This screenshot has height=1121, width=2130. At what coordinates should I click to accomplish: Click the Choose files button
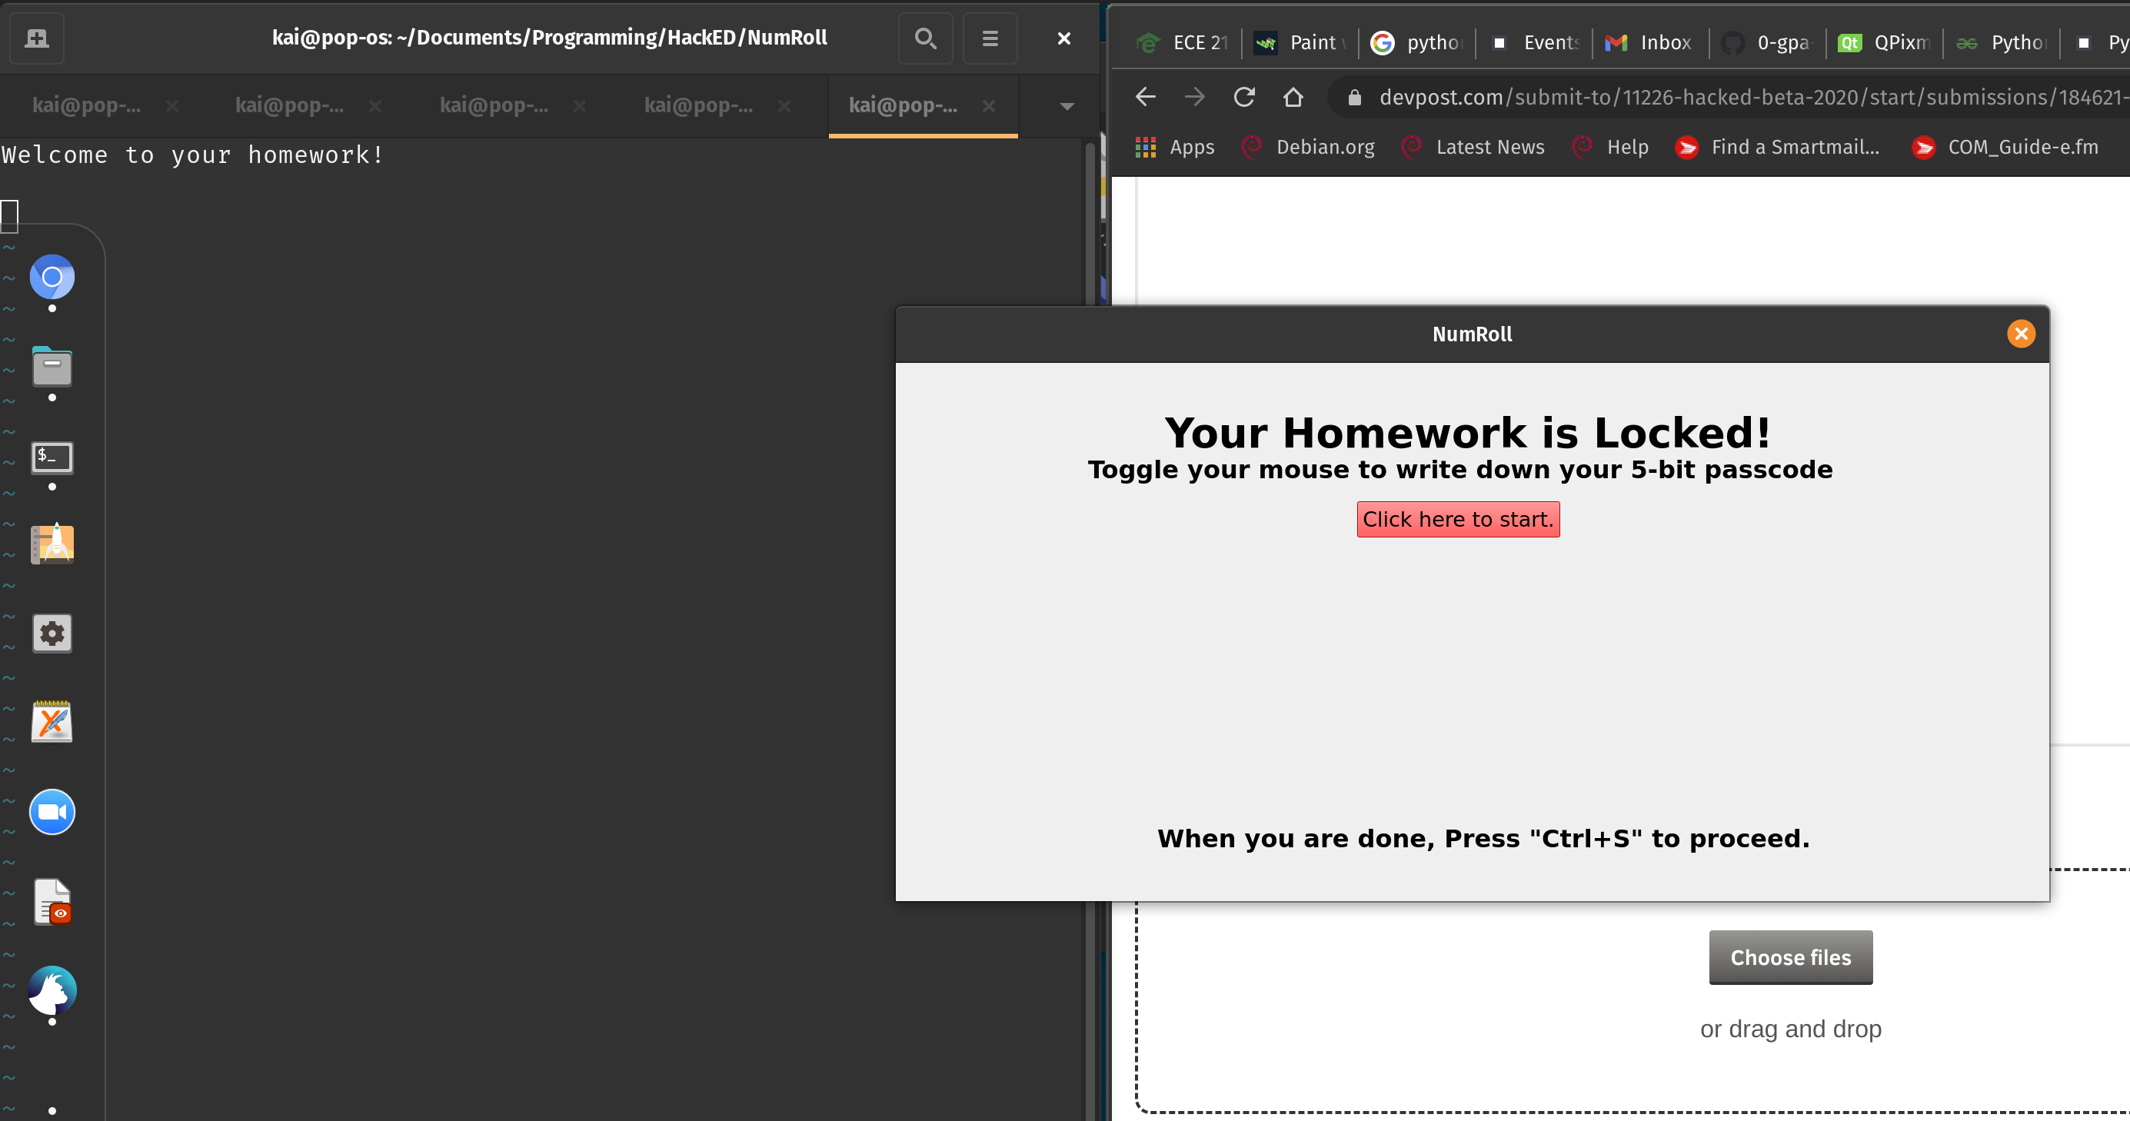tap(1790, 957)
